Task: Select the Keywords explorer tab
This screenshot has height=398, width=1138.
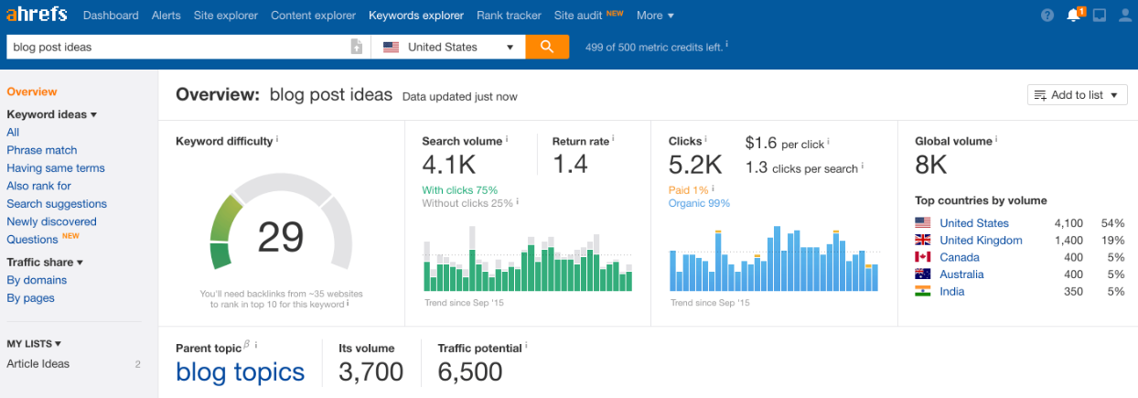Action: pos(416,15)
